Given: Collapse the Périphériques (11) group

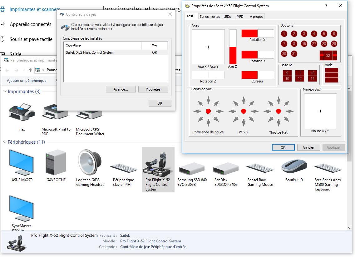Looking at the screenshot, I should tap(5, 142).
